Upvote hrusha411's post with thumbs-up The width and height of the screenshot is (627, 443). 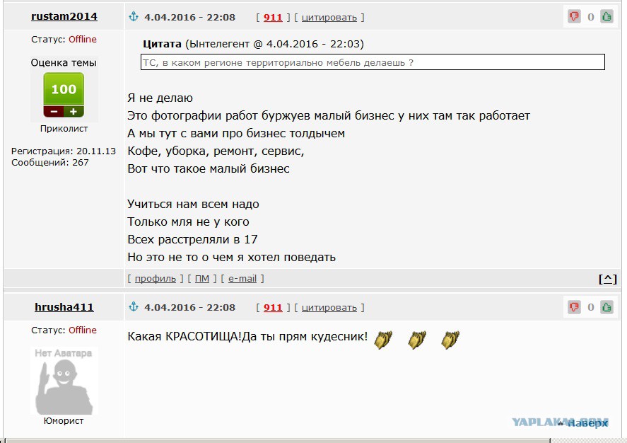607,307
